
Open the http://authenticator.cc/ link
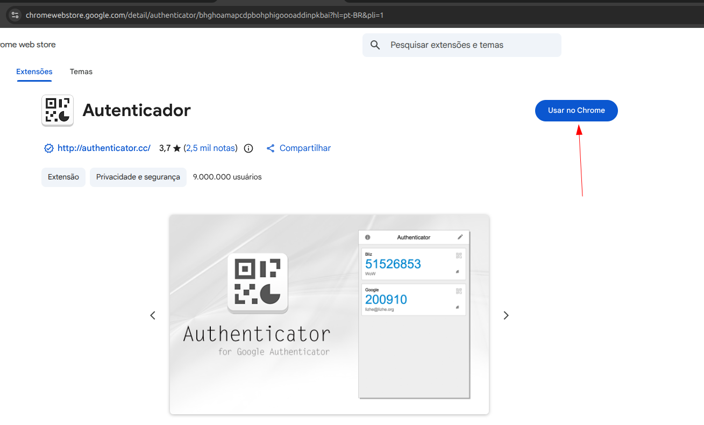tap(104, 148)
